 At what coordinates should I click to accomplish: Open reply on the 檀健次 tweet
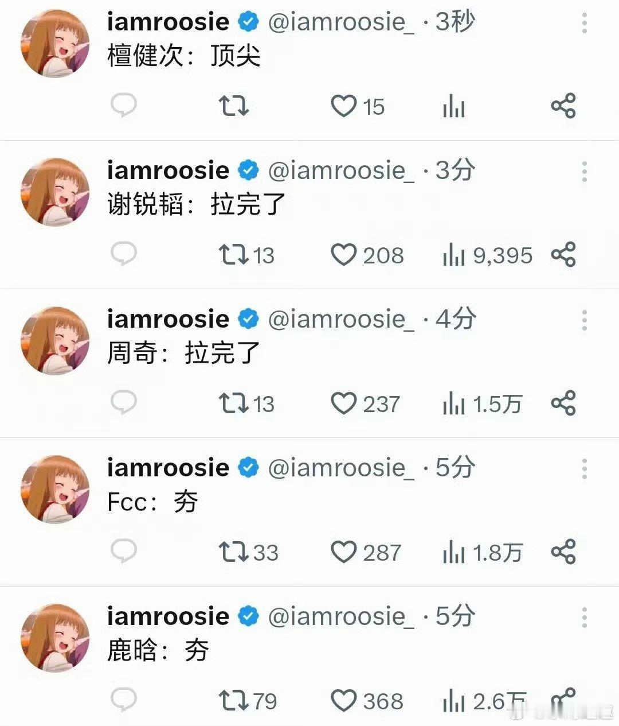pyautogui.click(x=123, y=106)
